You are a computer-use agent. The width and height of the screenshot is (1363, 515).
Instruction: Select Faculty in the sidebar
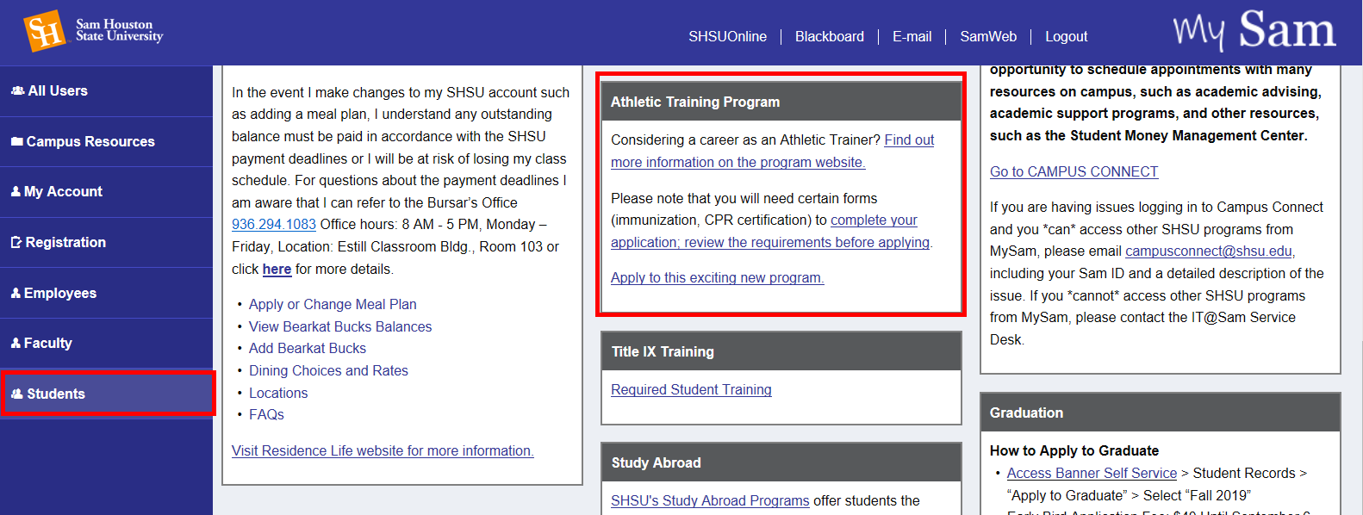[x=106, y=344]
